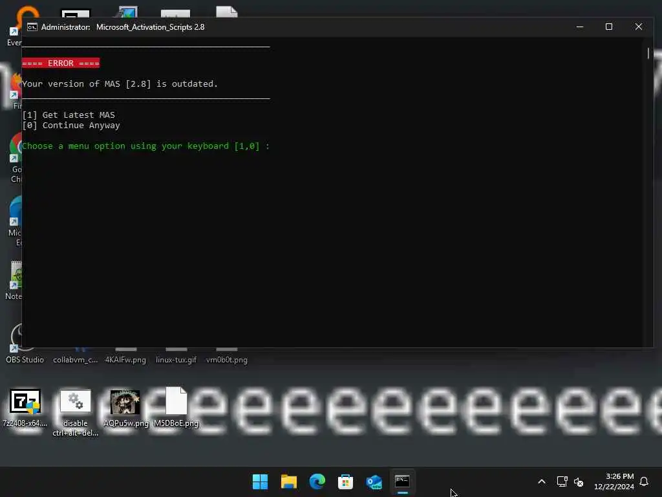
Task: Select the command prompt taskbar icon
Action: pyautogui.click(x=402, y=481)
